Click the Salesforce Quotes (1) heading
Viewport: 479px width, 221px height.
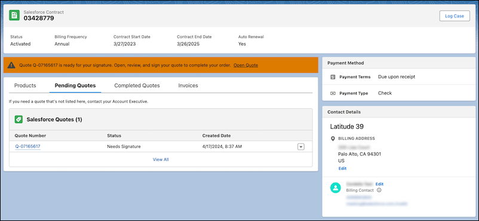(54, 119)
